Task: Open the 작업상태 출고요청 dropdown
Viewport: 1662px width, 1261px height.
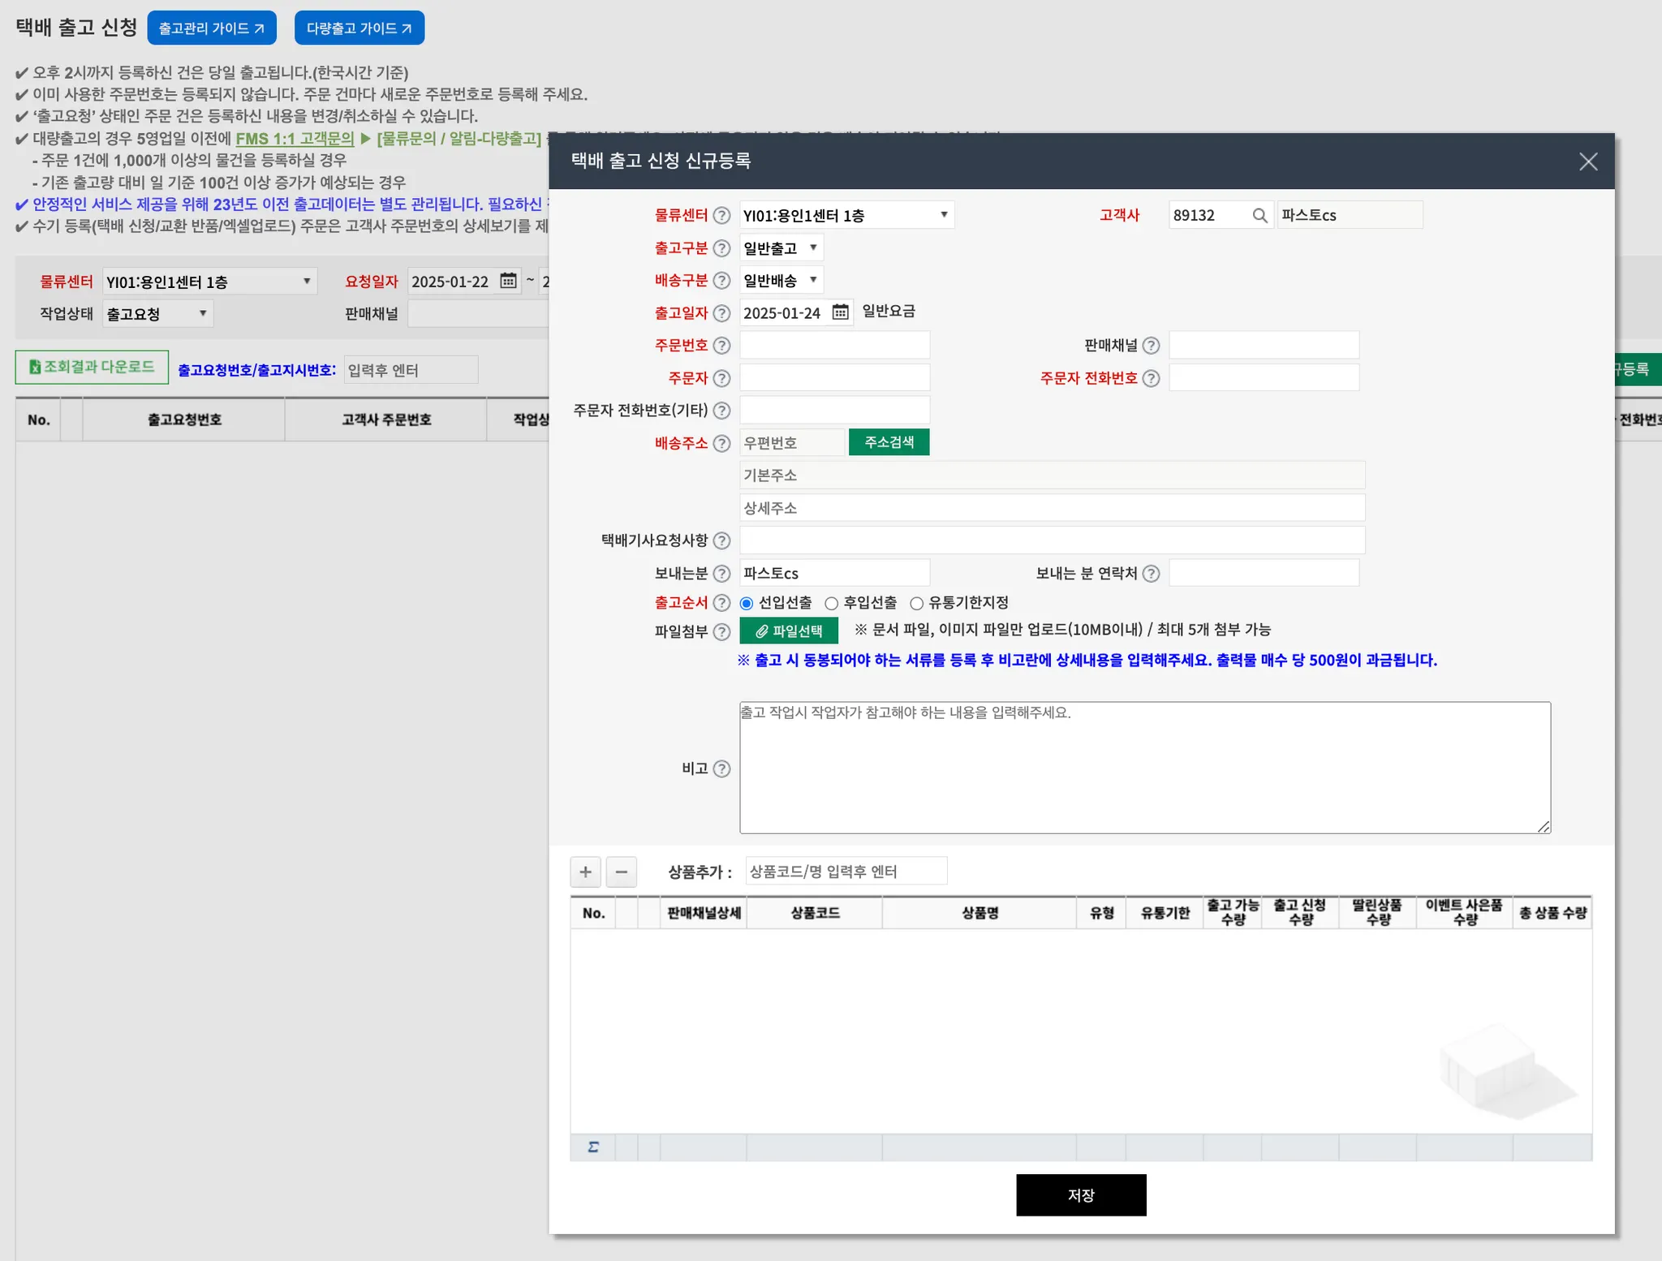Action: point(157,313)
